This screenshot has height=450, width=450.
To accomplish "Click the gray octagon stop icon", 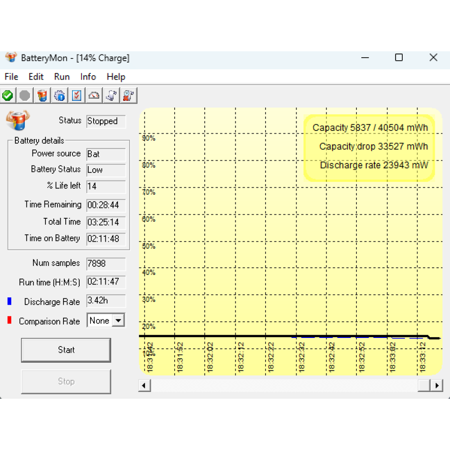I will (25, 95).
